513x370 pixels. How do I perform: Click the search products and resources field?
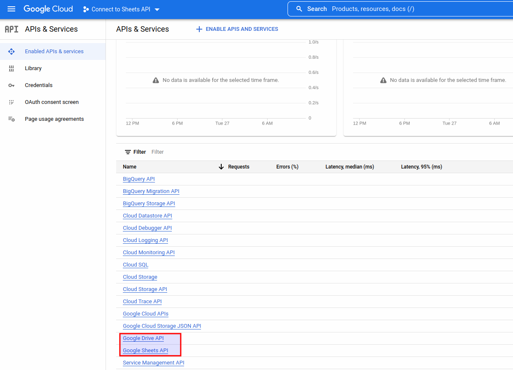400,9
